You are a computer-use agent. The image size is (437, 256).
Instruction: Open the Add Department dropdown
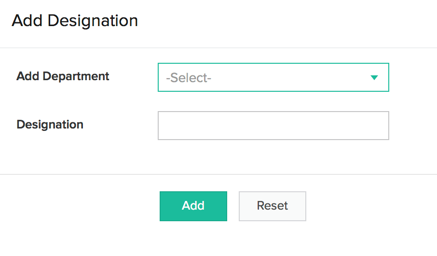coord(273,77)
